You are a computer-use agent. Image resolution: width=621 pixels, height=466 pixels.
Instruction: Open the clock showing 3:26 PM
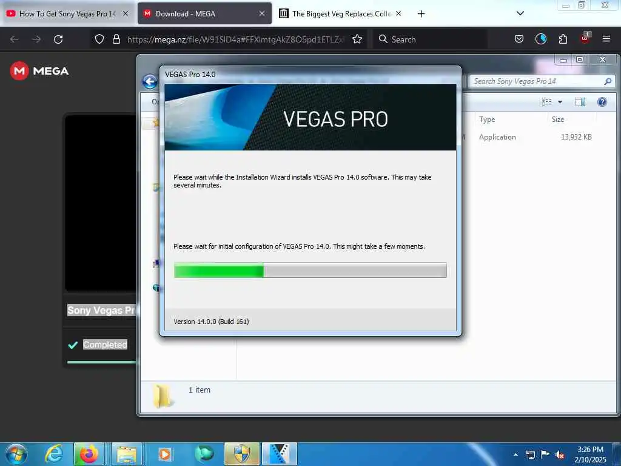tap(590, 454)
